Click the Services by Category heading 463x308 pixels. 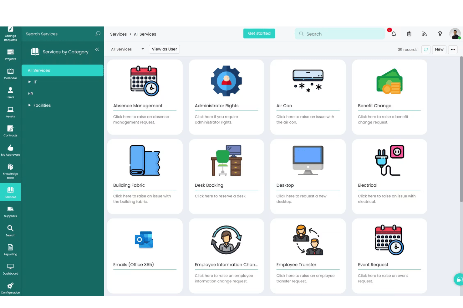tap(65, 52)
